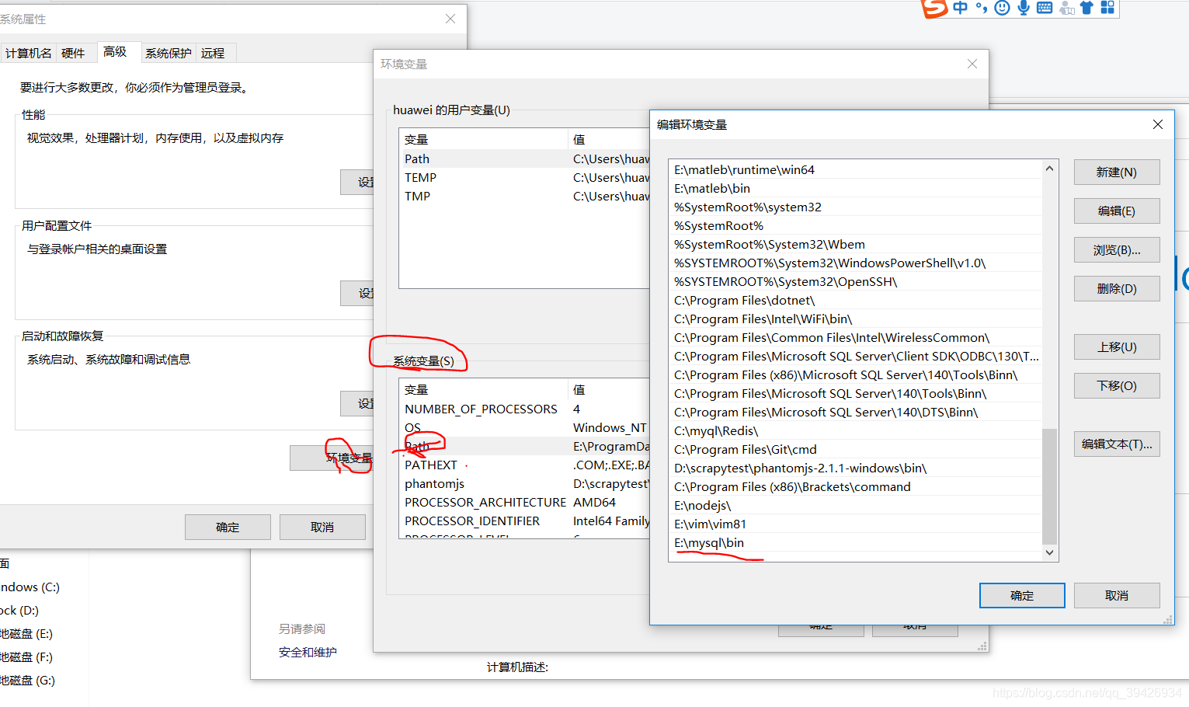Click the Sogou S logo icon
Image resolution: width=1189 pixels, height=707 pixels.
click(x=934, y=8)
